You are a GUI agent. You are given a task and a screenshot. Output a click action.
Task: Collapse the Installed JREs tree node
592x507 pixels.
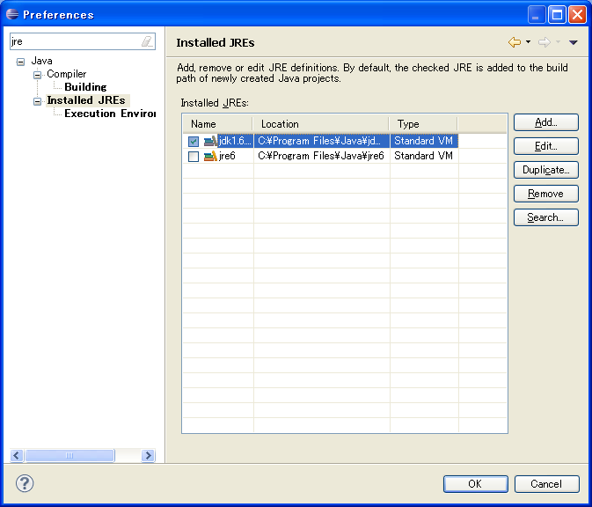(x=37, y=101)
